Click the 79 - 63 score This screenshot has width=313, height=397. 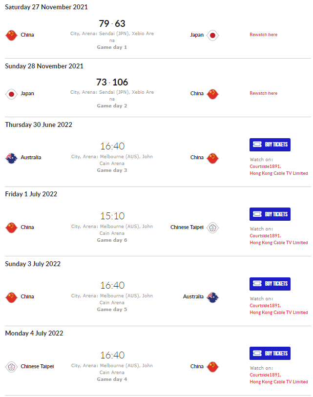(112, 23)
